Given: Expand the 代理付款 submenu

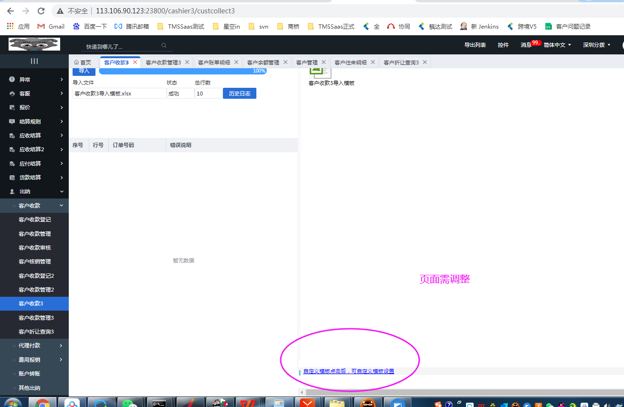Looking at the screenshot, I should [x=34, y=345].
